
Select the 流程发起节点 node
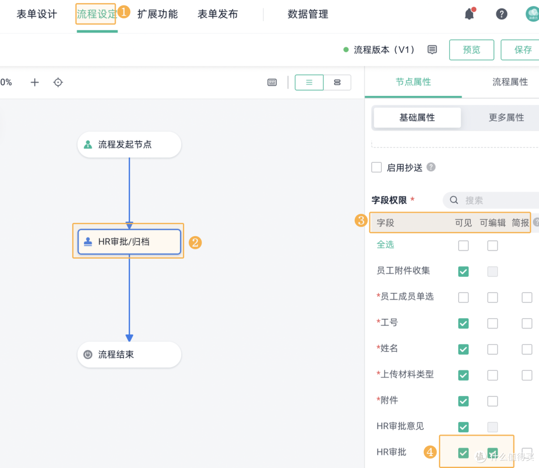point(129,145)
